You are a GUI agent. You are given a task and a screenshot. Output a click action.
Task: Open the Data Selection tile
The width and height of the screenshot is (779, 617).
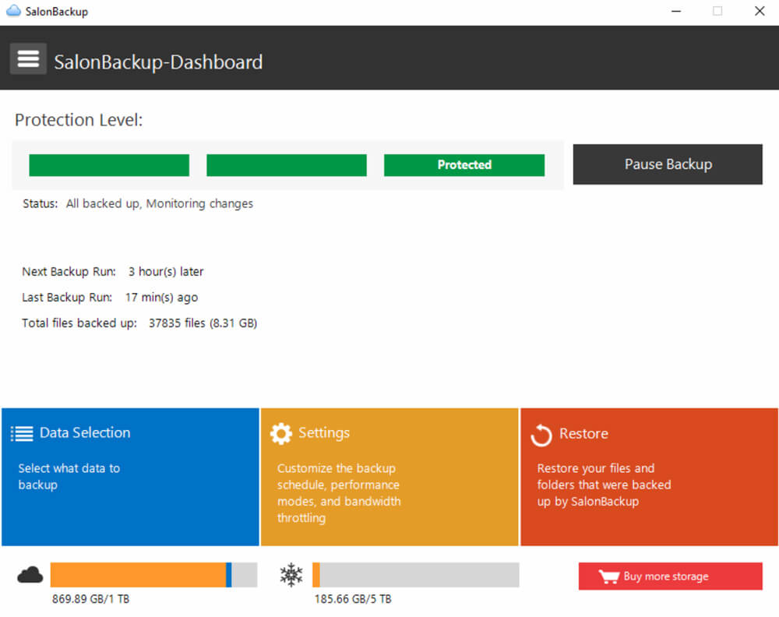130,477
